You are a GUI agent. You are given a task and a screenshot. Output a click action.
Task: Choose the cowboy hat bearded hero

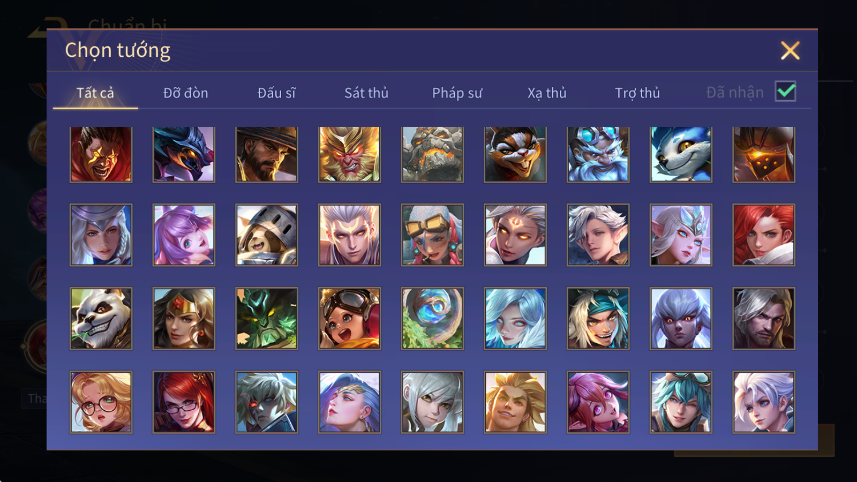267,154
